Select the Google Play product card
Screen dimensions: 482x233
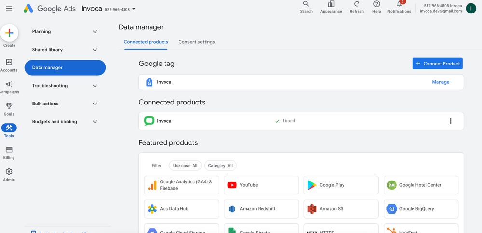(341, 185)
